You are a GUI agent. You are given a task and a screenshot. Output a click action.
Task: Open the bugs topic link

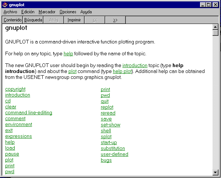tap(106, 160)
